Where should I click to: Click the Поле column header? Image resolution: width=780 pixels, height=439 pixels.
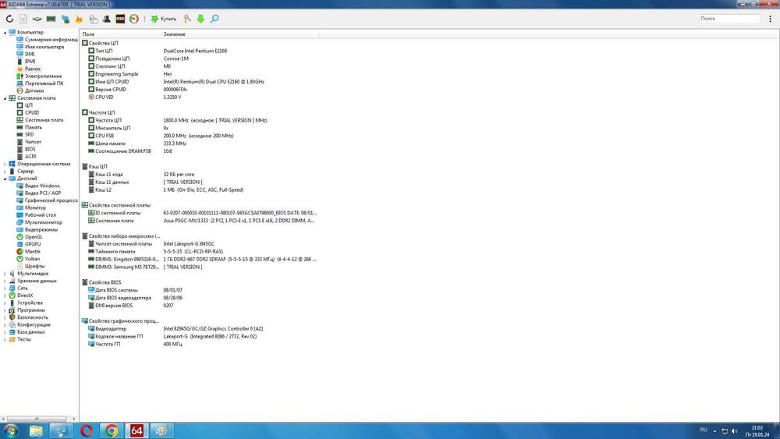[x=121, y=34]
